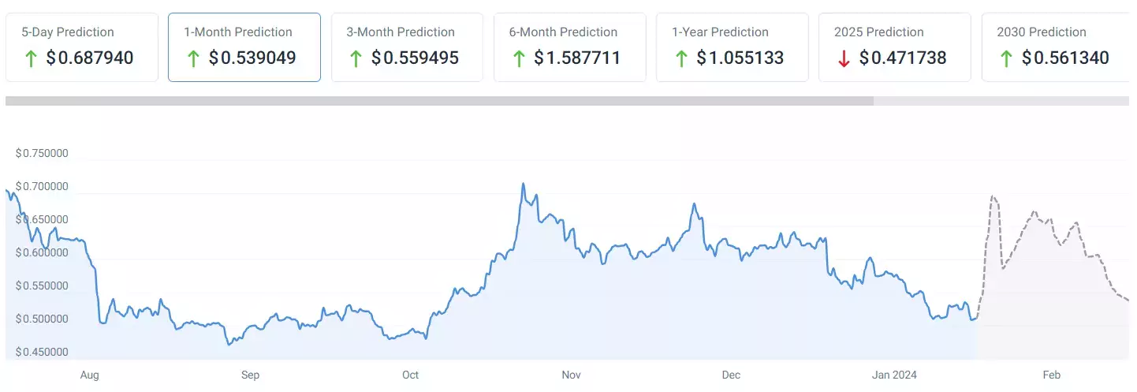Click the Oct label on the chart axis
This screenshot has width=1137, height=392.
pos(410,375)
